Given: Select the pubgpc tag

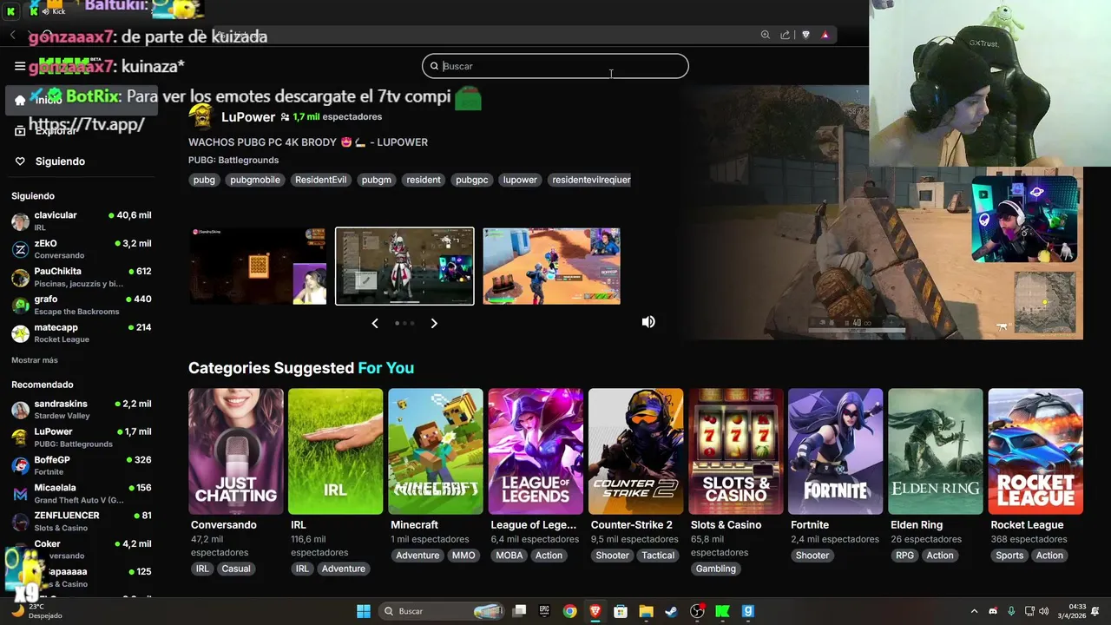Looking at the screenshot, I should [472, 180].
